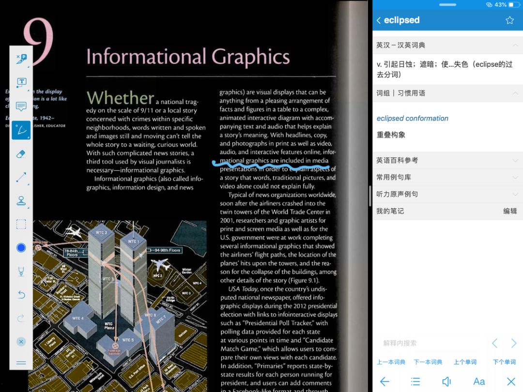Viewport: 523px width, 392px height.
Task: Select the text box annotation tool
Action: [x=21, y=82]
